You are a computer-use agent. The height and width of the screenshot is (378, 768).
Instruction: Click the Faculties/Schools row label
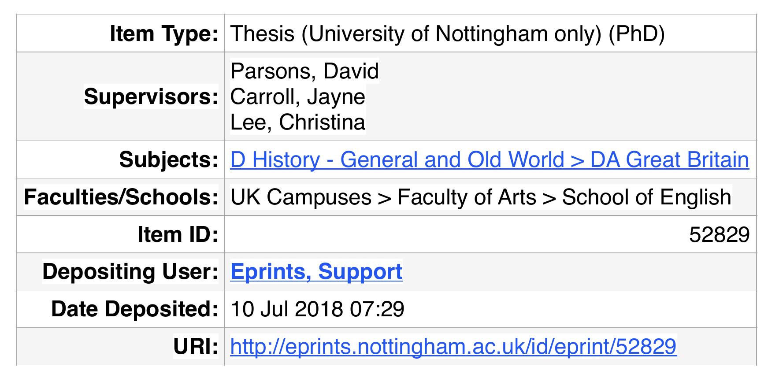(121, 197)
